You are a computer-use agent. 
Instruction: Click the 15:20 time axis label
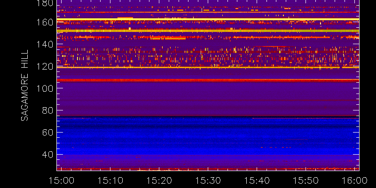[x=159, y=180]
